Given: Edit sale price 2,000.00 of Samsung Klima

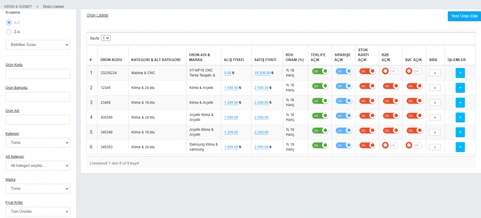Looking at the screenshot, I should [262, 147].
